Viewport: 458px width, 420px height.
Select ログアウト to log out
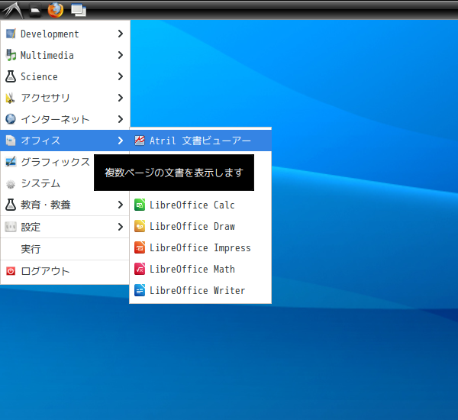(65, 271)
